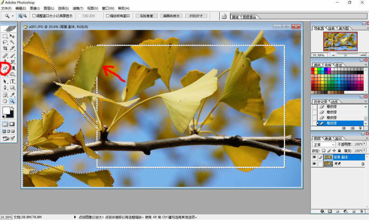Switch to Quick Mask mode button
The image size is (369, 220).
coord(12,124)
